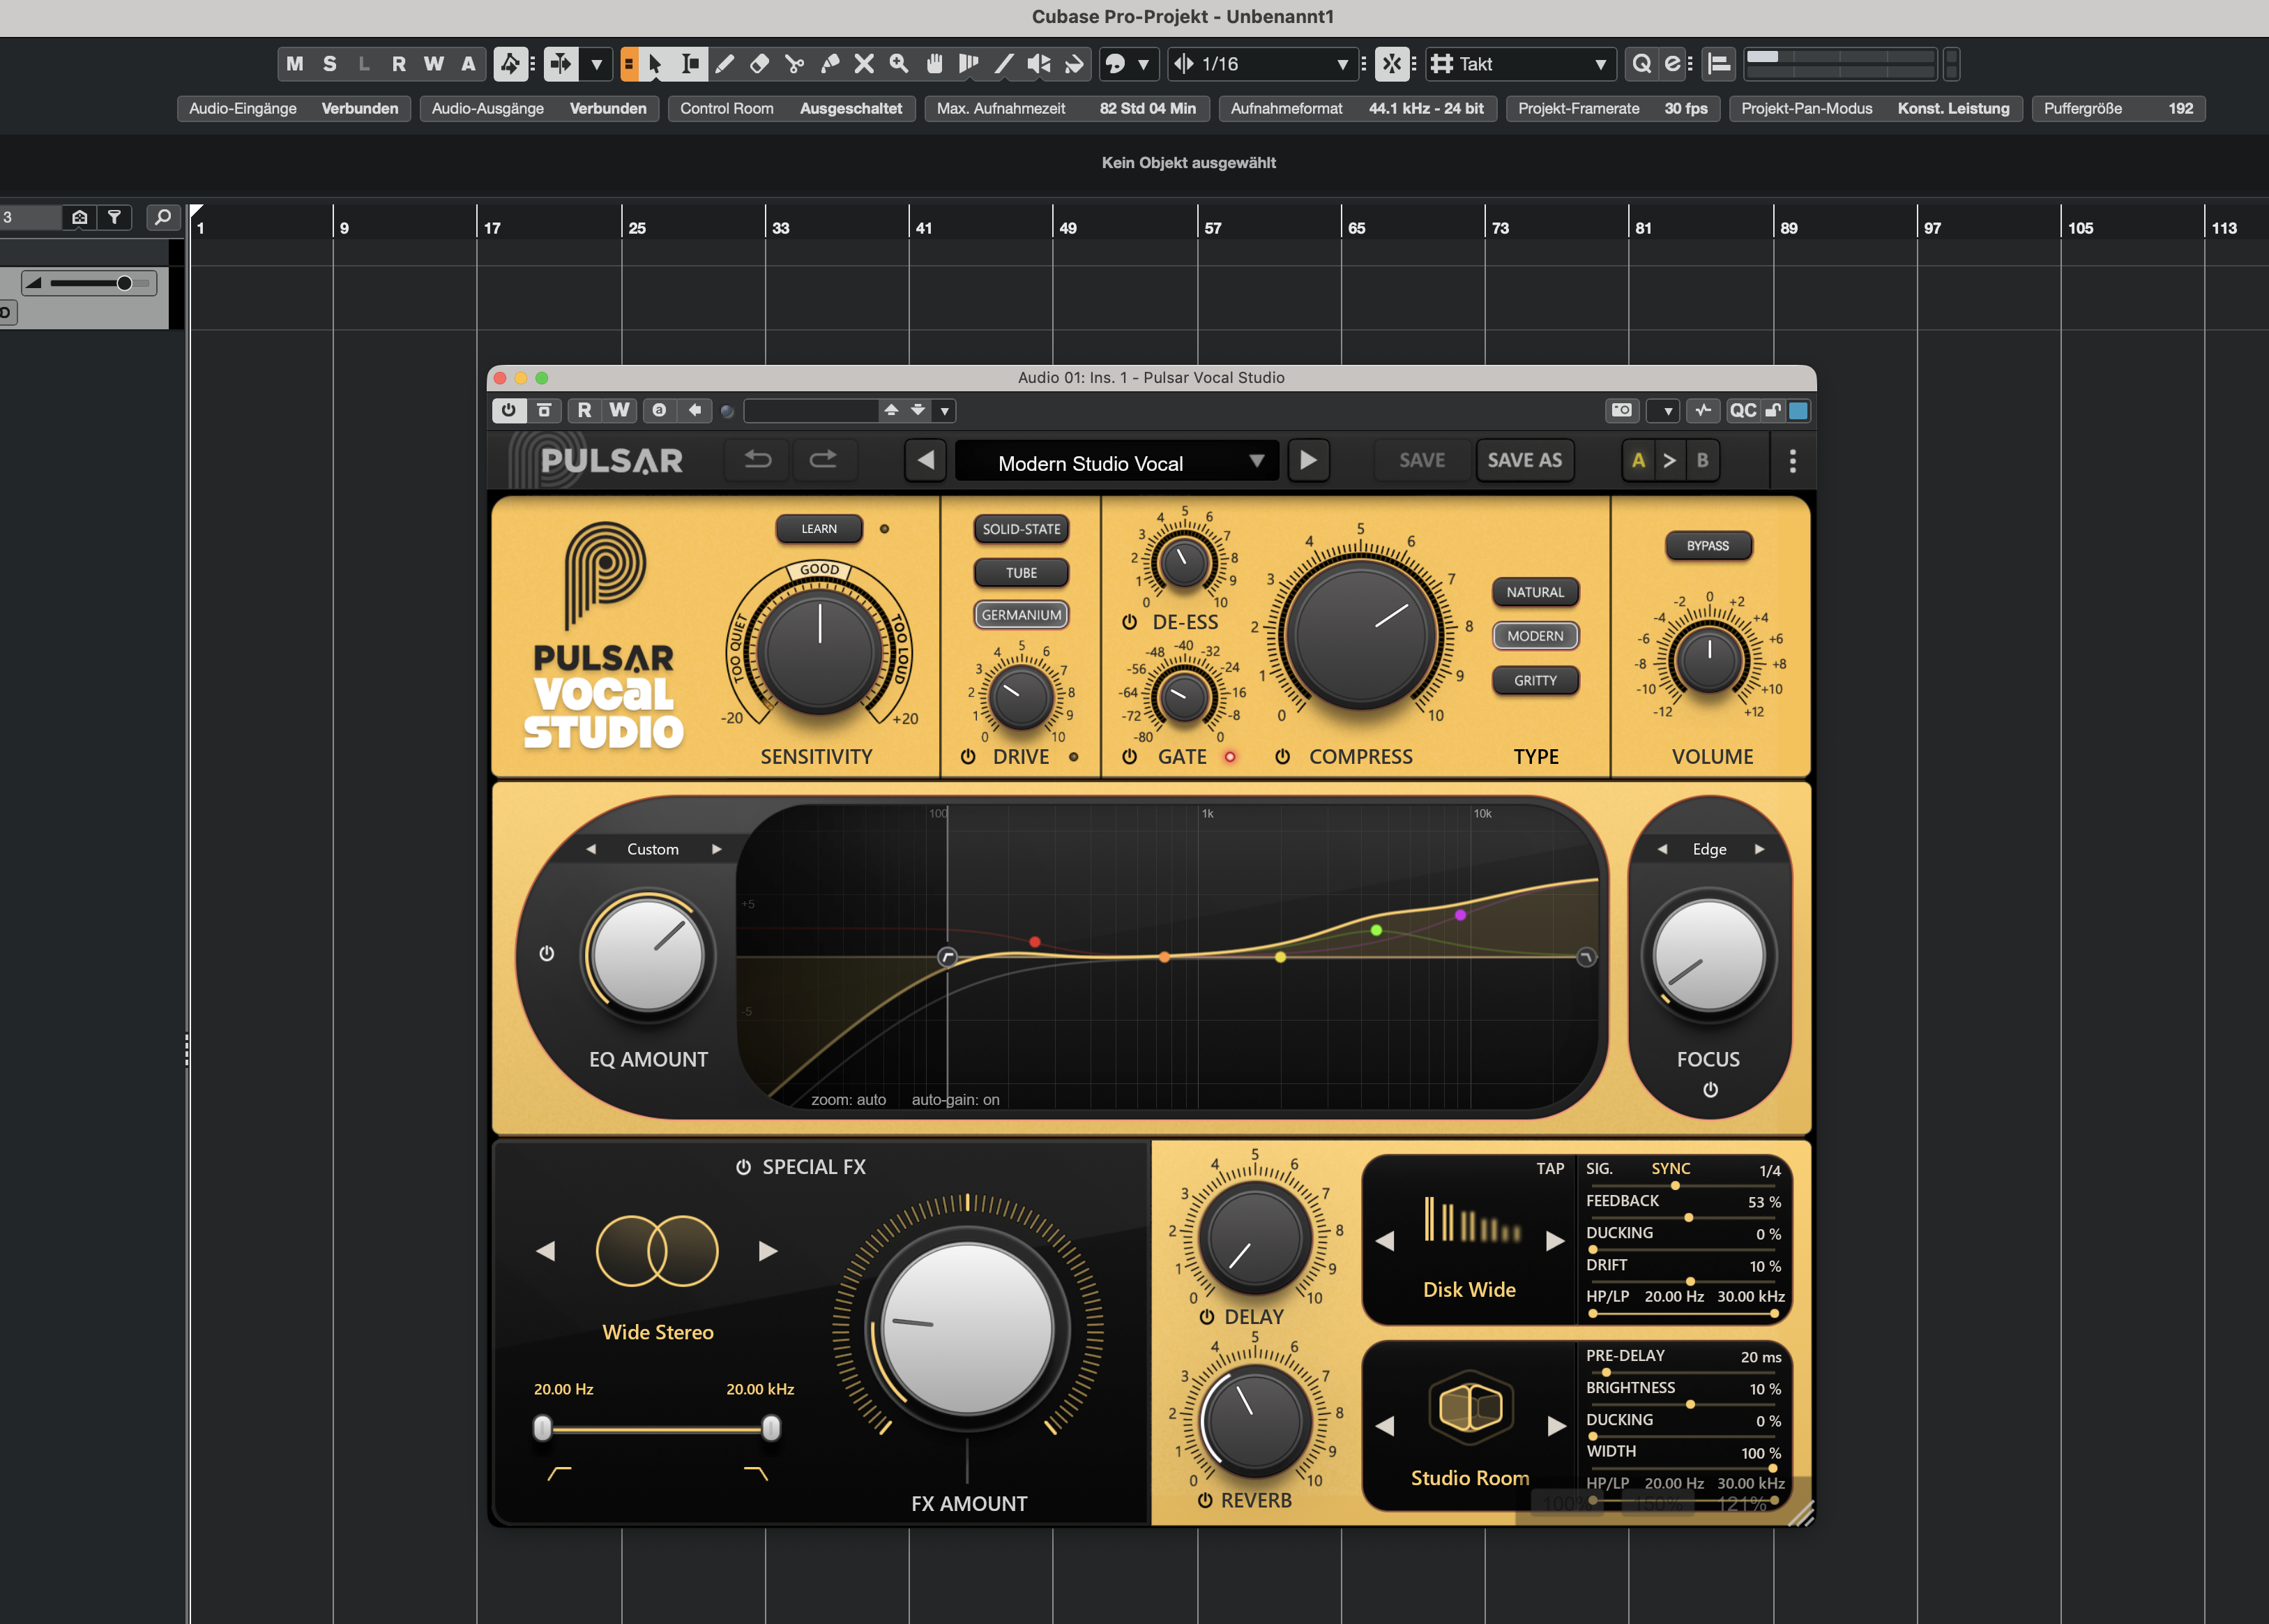The image size is (2269, 1624).
Task: Select the previous delay type before Disk Wide
Action: [x=1384, y=1241]
